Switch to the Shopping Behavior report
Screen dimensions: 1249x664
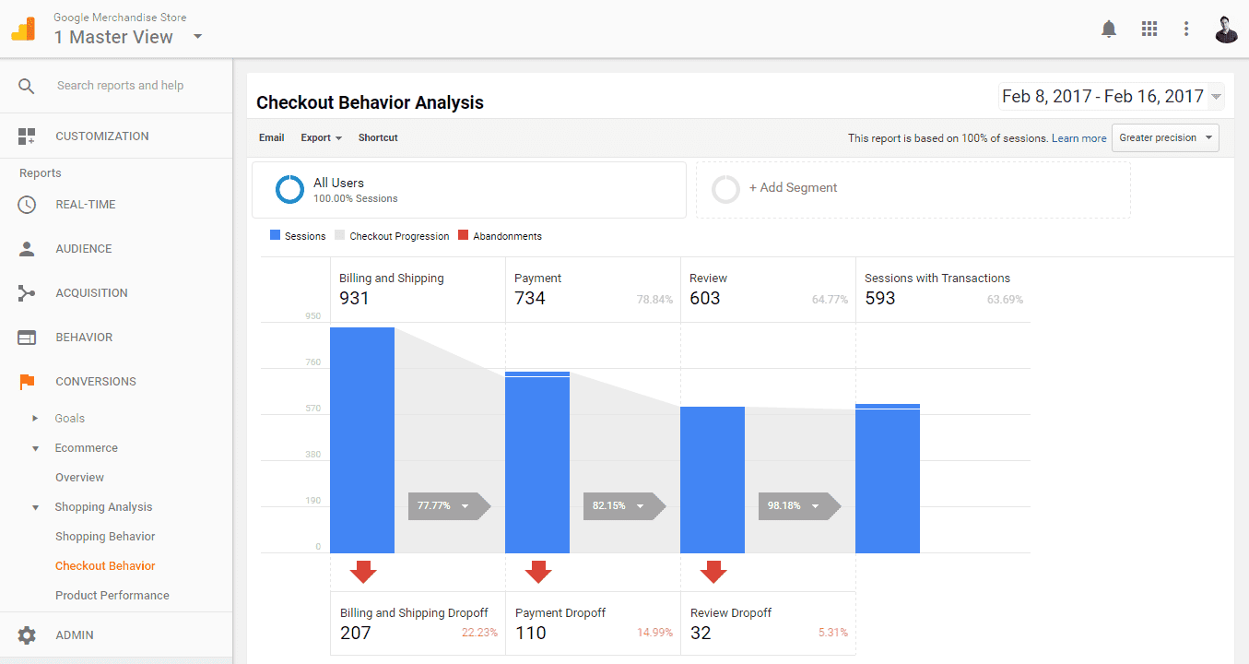[x=104, y=536]
